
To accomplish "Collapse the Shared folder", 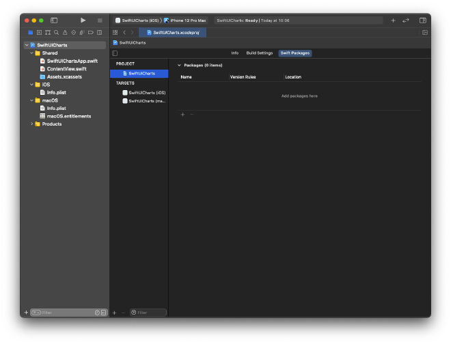I will pos(31,53).
